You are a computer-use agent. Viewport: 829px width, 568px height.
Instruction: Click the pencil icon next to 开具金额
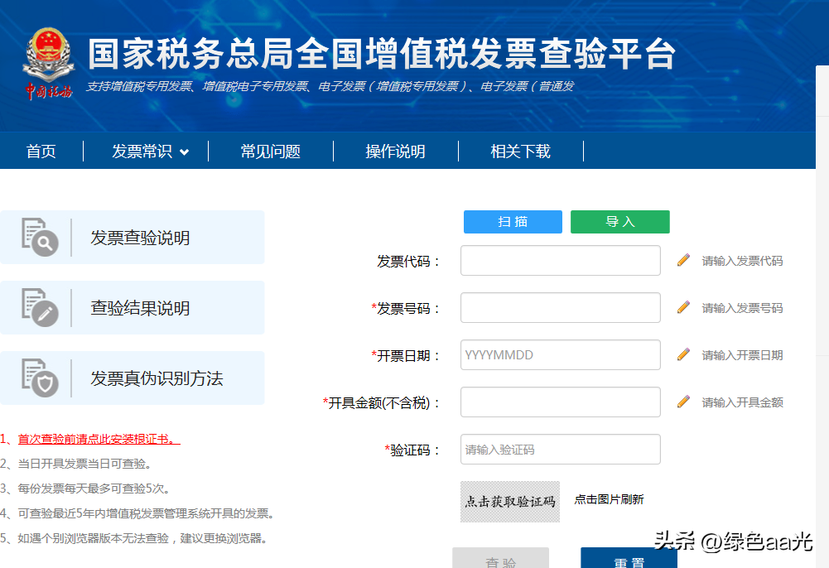point(682,402)
